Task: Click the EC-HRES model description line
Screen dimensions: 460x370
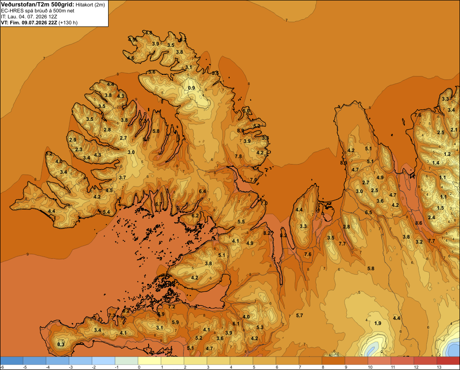Action: (x=38, y=11)
